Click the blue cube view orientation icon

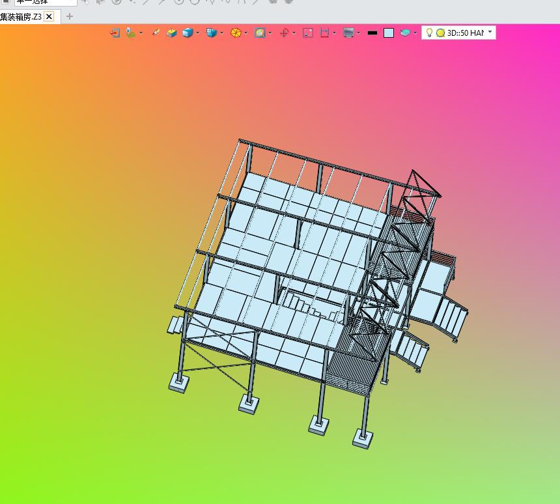[x=212, y=33]
